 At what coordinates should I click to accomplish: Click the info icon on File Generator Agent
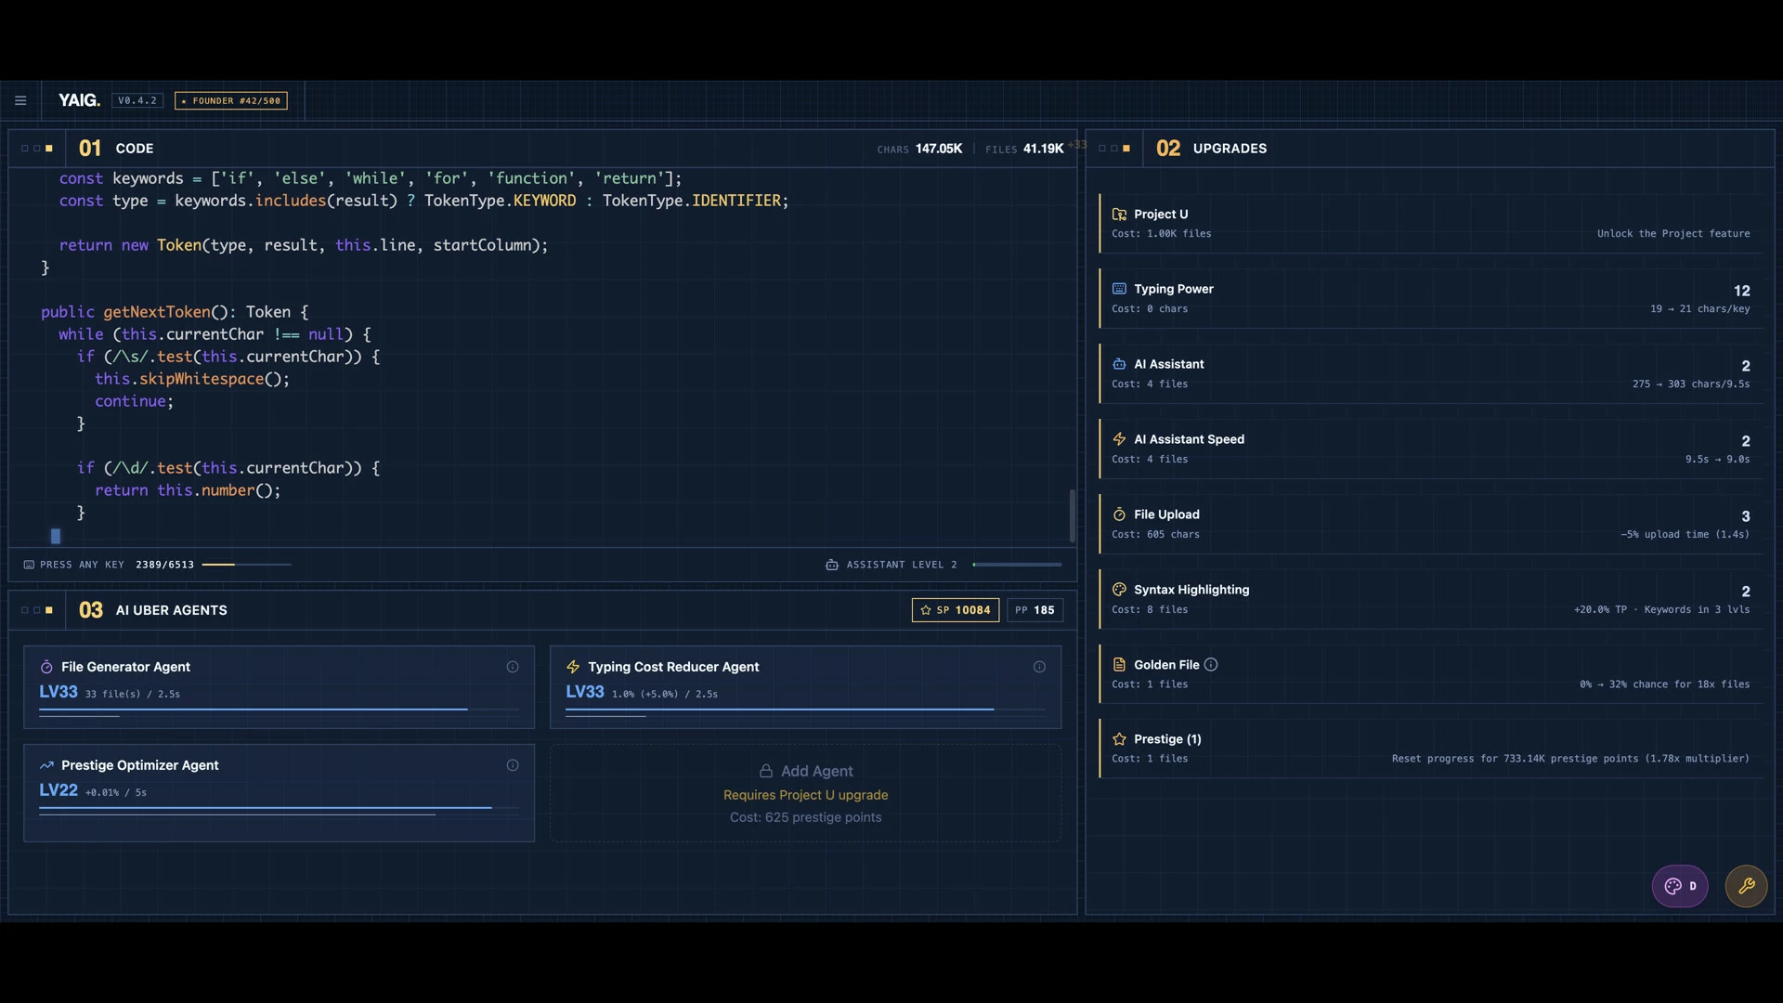(x=513, y=667)
